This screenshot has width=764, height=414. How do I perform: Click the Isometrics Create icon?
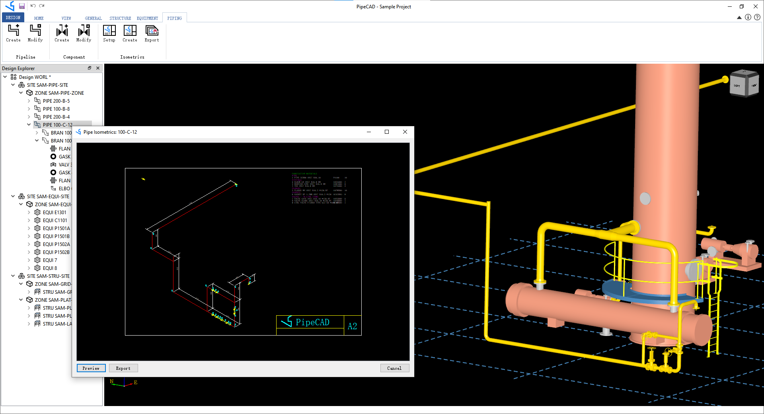coord(130,31)
